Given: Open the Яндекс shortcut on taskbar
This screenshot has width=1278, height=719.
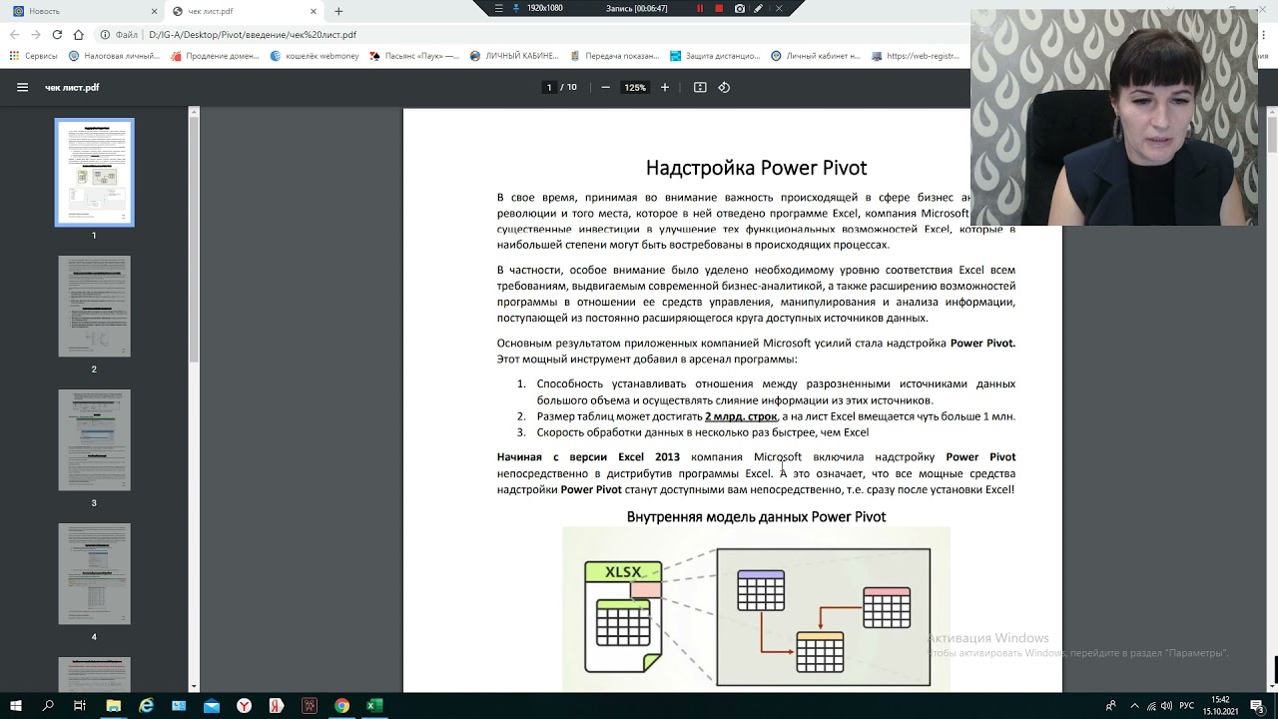Looking at the screenshot, I should (x=277, y=705).
